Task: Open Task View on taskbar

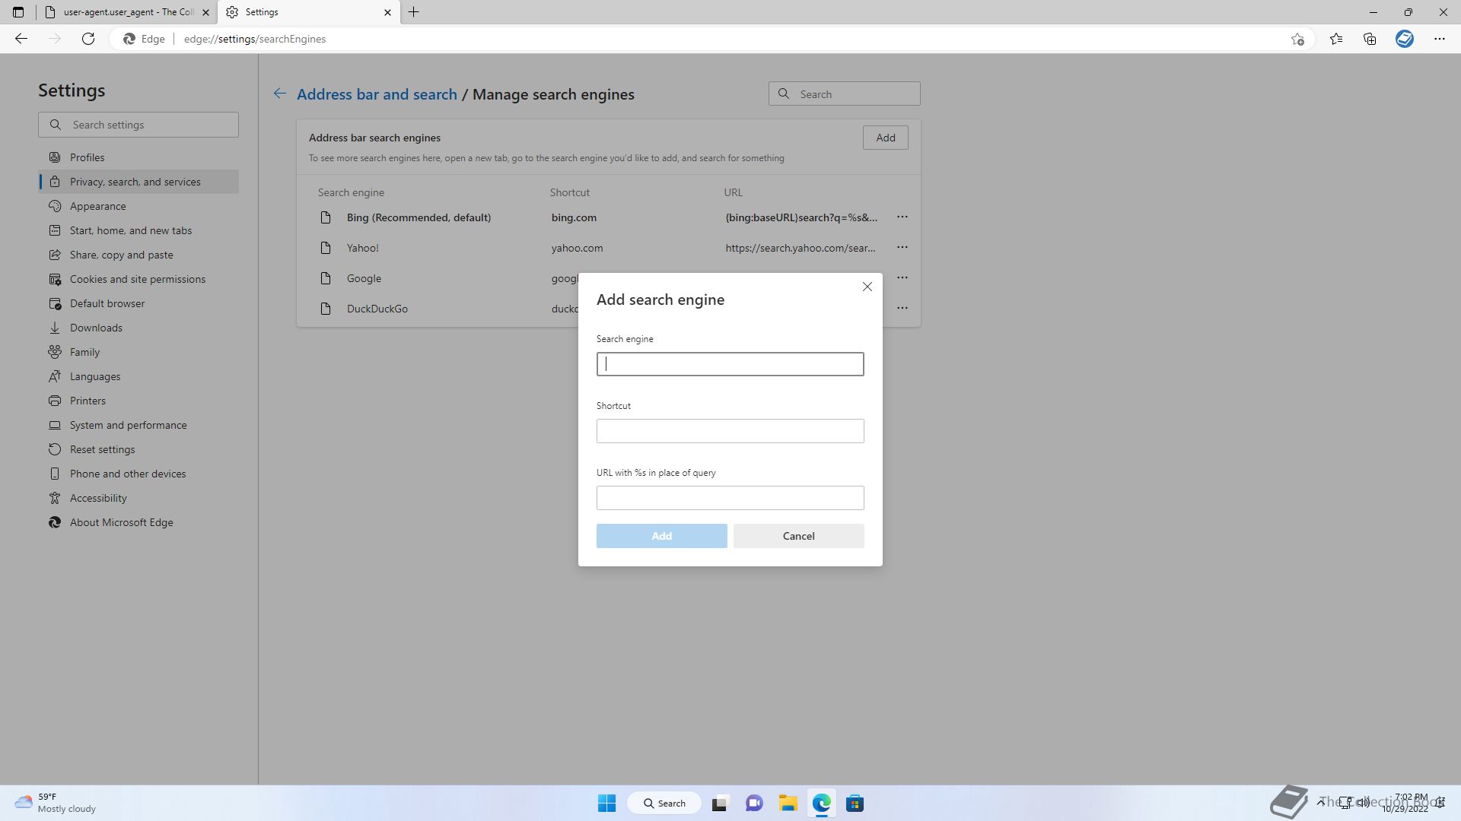Action: [x=720, y=804]
